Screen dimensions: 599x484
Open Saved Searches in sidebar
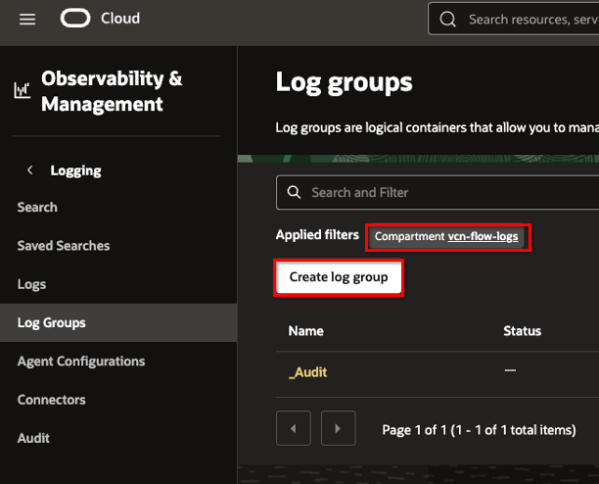tap(64, 246)
